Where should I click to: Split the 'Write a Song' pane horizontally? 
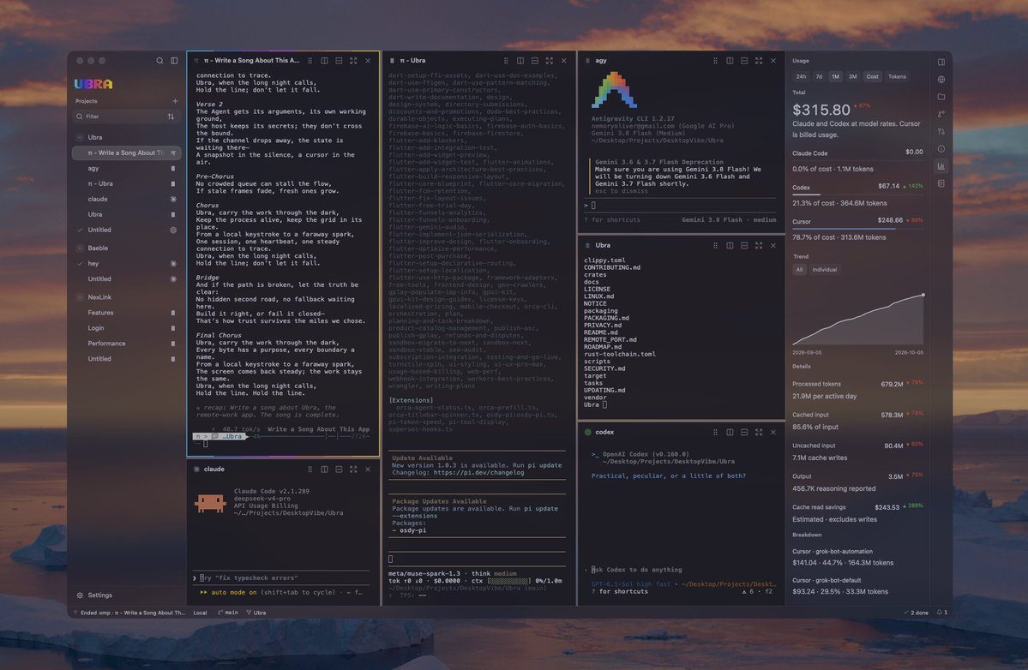coord(339,60)
